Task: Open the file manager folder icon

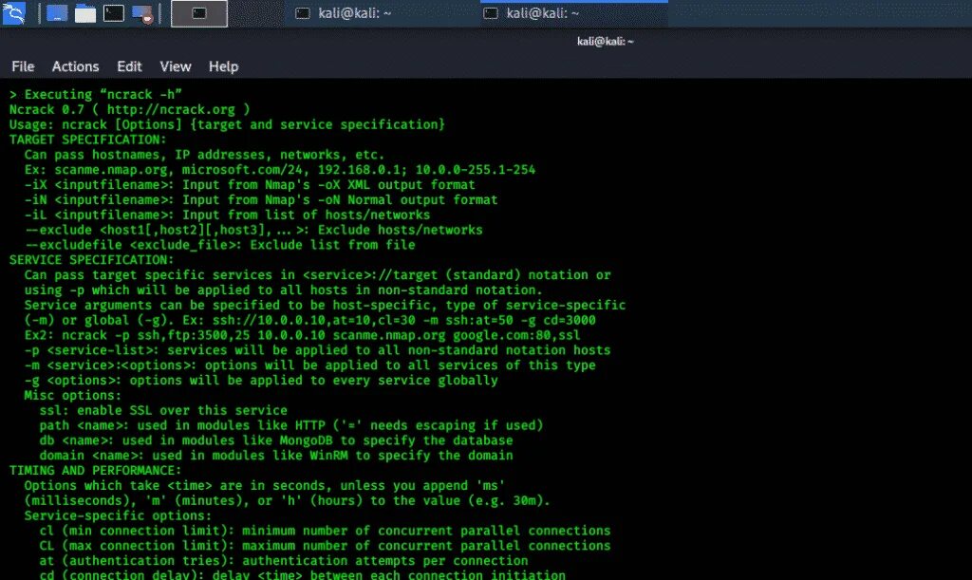Action: coord(84,13)
